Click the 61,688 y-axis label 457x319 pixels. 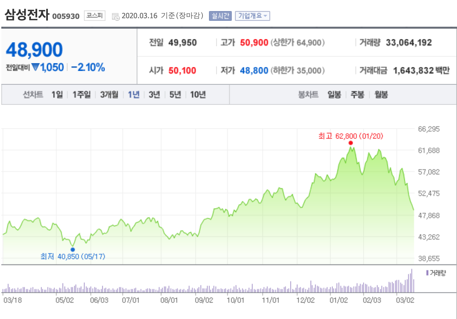[x=429, y=150]
